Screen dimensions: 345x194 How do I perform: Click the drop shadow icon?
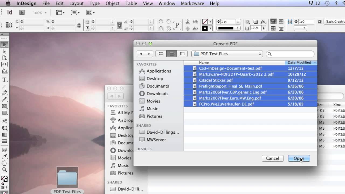coord(255,22)
